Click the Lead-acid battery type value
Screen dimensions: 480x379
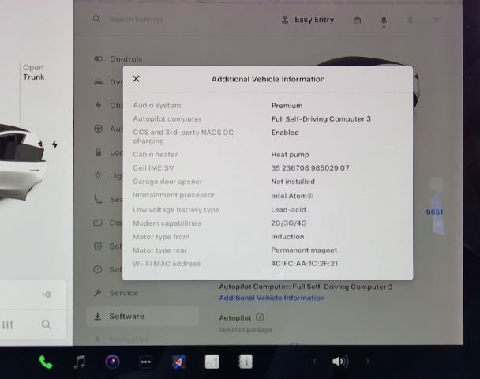pos(288,210)
